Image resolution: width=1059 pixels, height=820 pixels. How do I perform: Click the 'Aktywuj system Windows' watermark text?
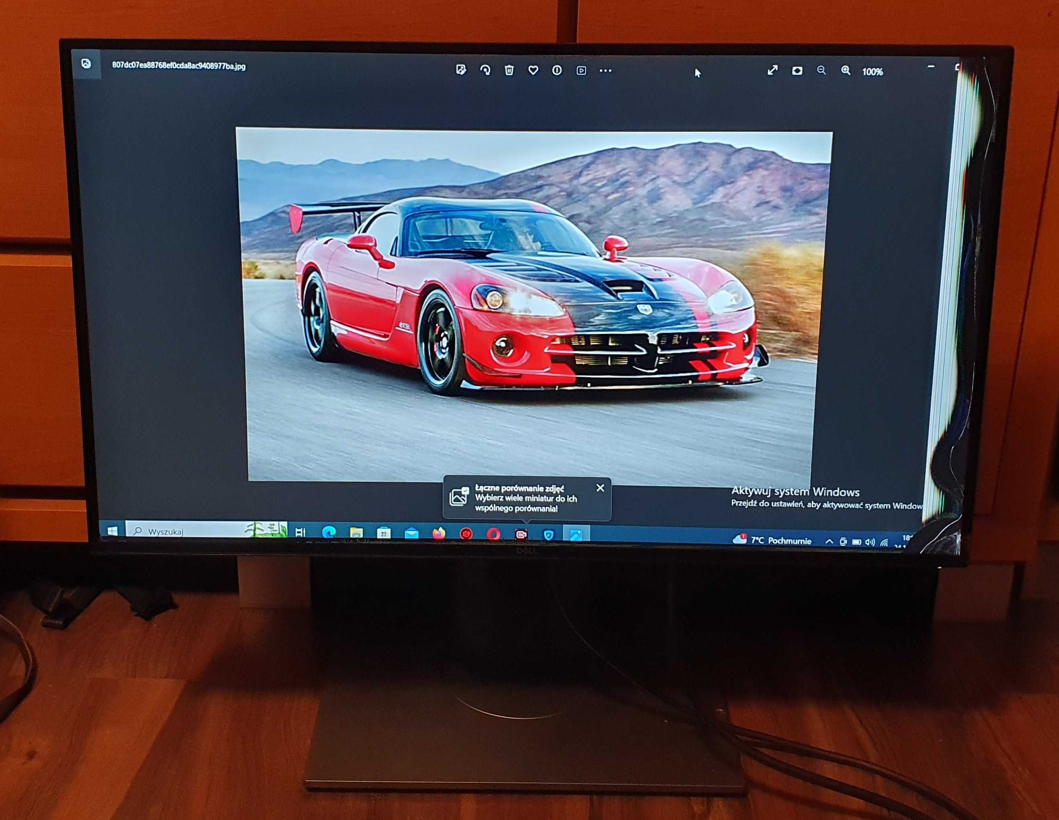pos(795,492)
